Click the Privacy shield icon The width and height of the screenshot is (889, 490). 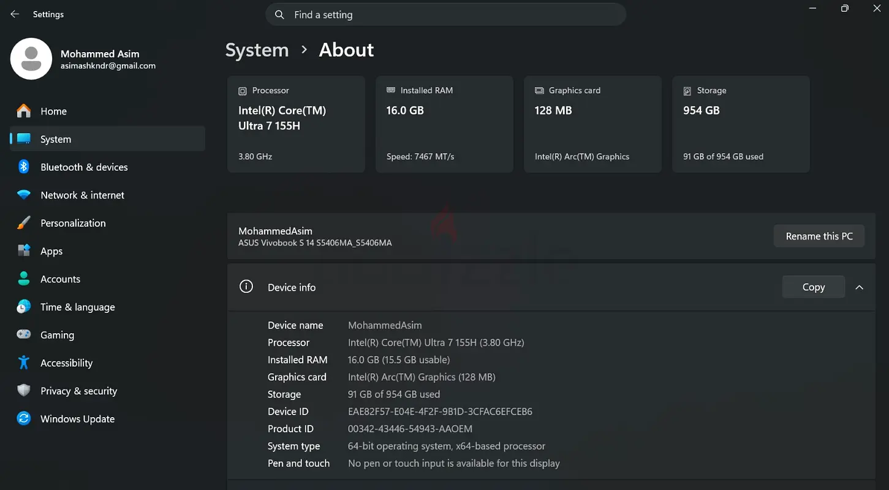24,391
